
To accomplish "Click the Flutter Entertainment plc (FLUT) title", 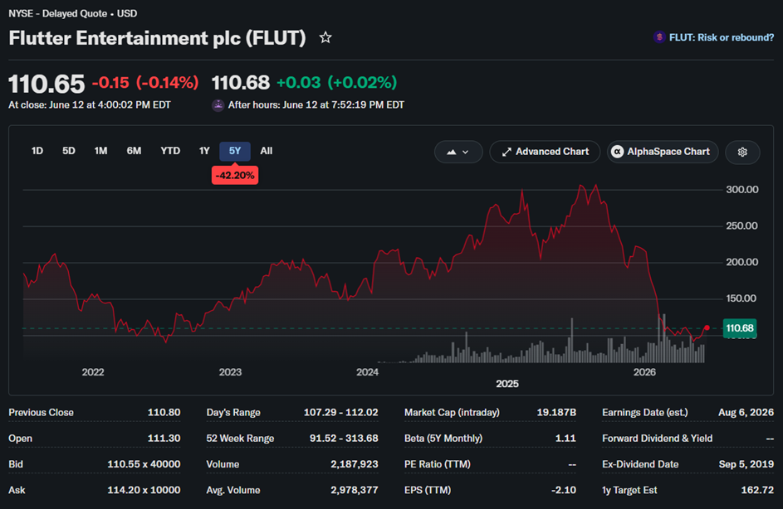I will point(157,38).
